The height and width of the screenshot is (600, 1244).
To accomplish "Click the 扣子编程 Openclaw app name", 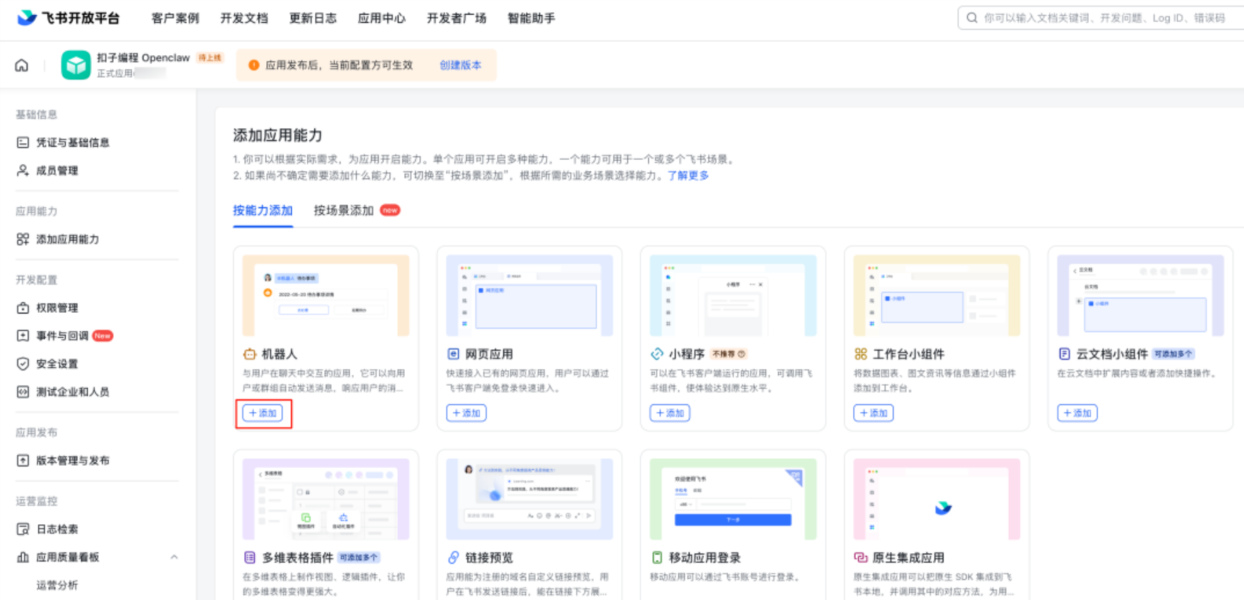I will 143,58.
